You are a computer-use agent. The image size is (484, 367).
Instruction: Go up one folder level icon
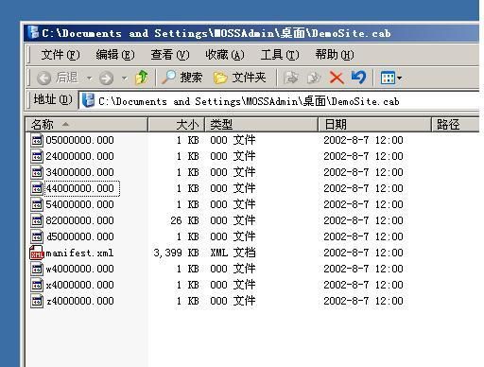point(141,78)
